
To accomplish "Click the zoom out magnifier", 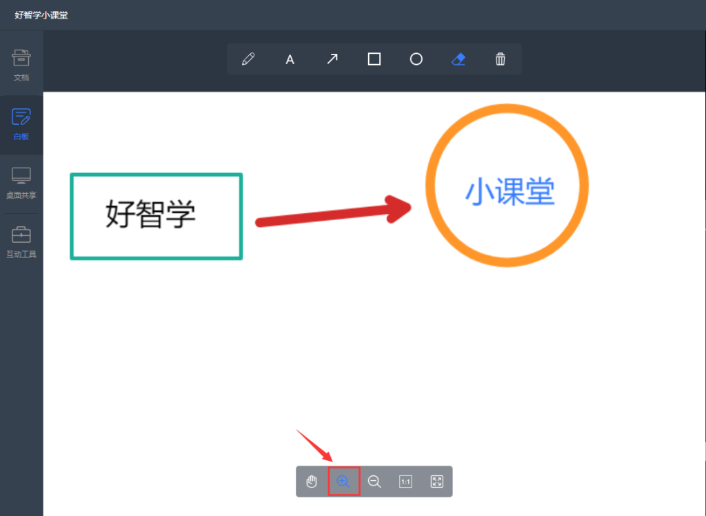I will (374, 482).
